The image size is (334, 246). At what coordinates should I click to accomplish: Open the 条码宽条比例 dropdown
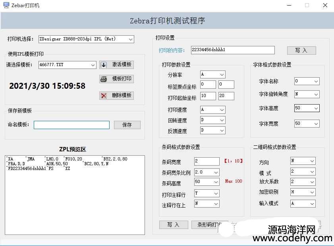(x=207, y=172)
